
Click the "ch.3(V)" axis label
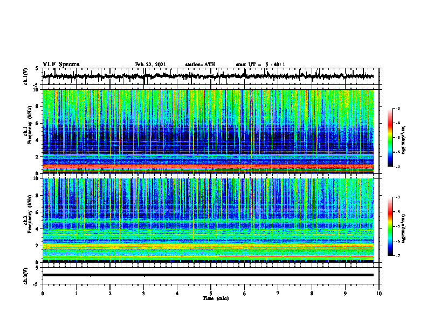[x=25, y=276]
